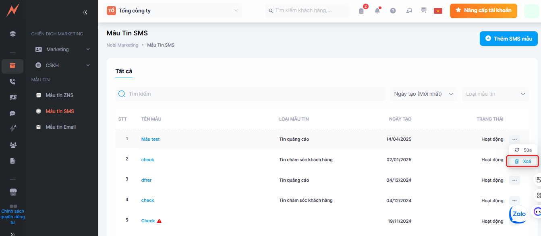
Task: Open options menu for row 3 dfrer
Action: [514, 180]
